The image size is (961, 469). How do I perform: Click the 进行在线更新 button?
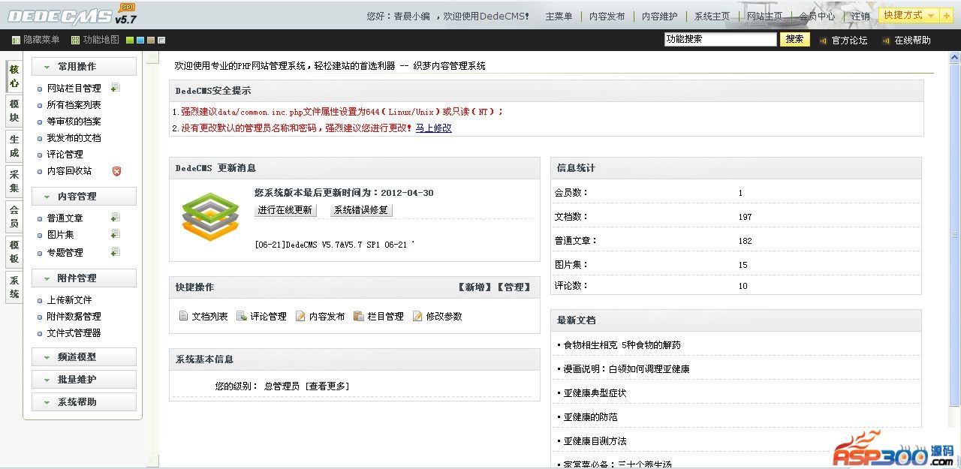(x=285, y=210)
